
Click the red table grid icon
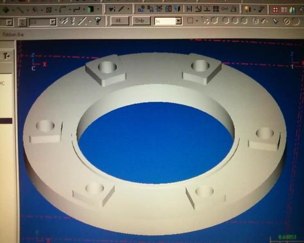click(x=284, y=9)
